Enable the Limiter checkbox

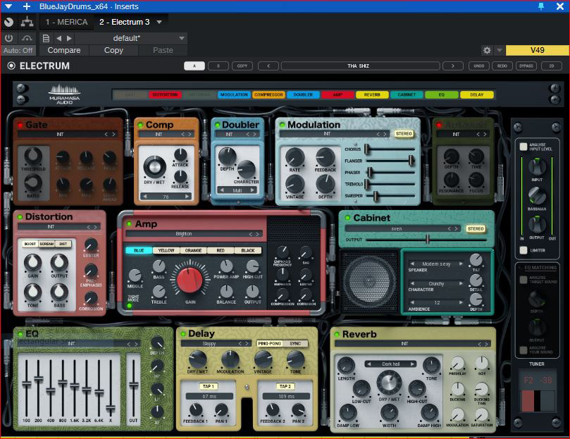pyautogui.click(x=523, y=250)
